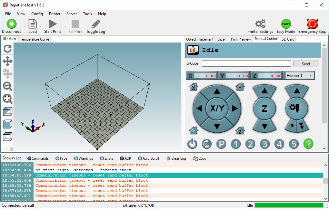This screenshot has width=329, height=209.
Task: Click the Send G-Code button
Action: pos(306,64)
